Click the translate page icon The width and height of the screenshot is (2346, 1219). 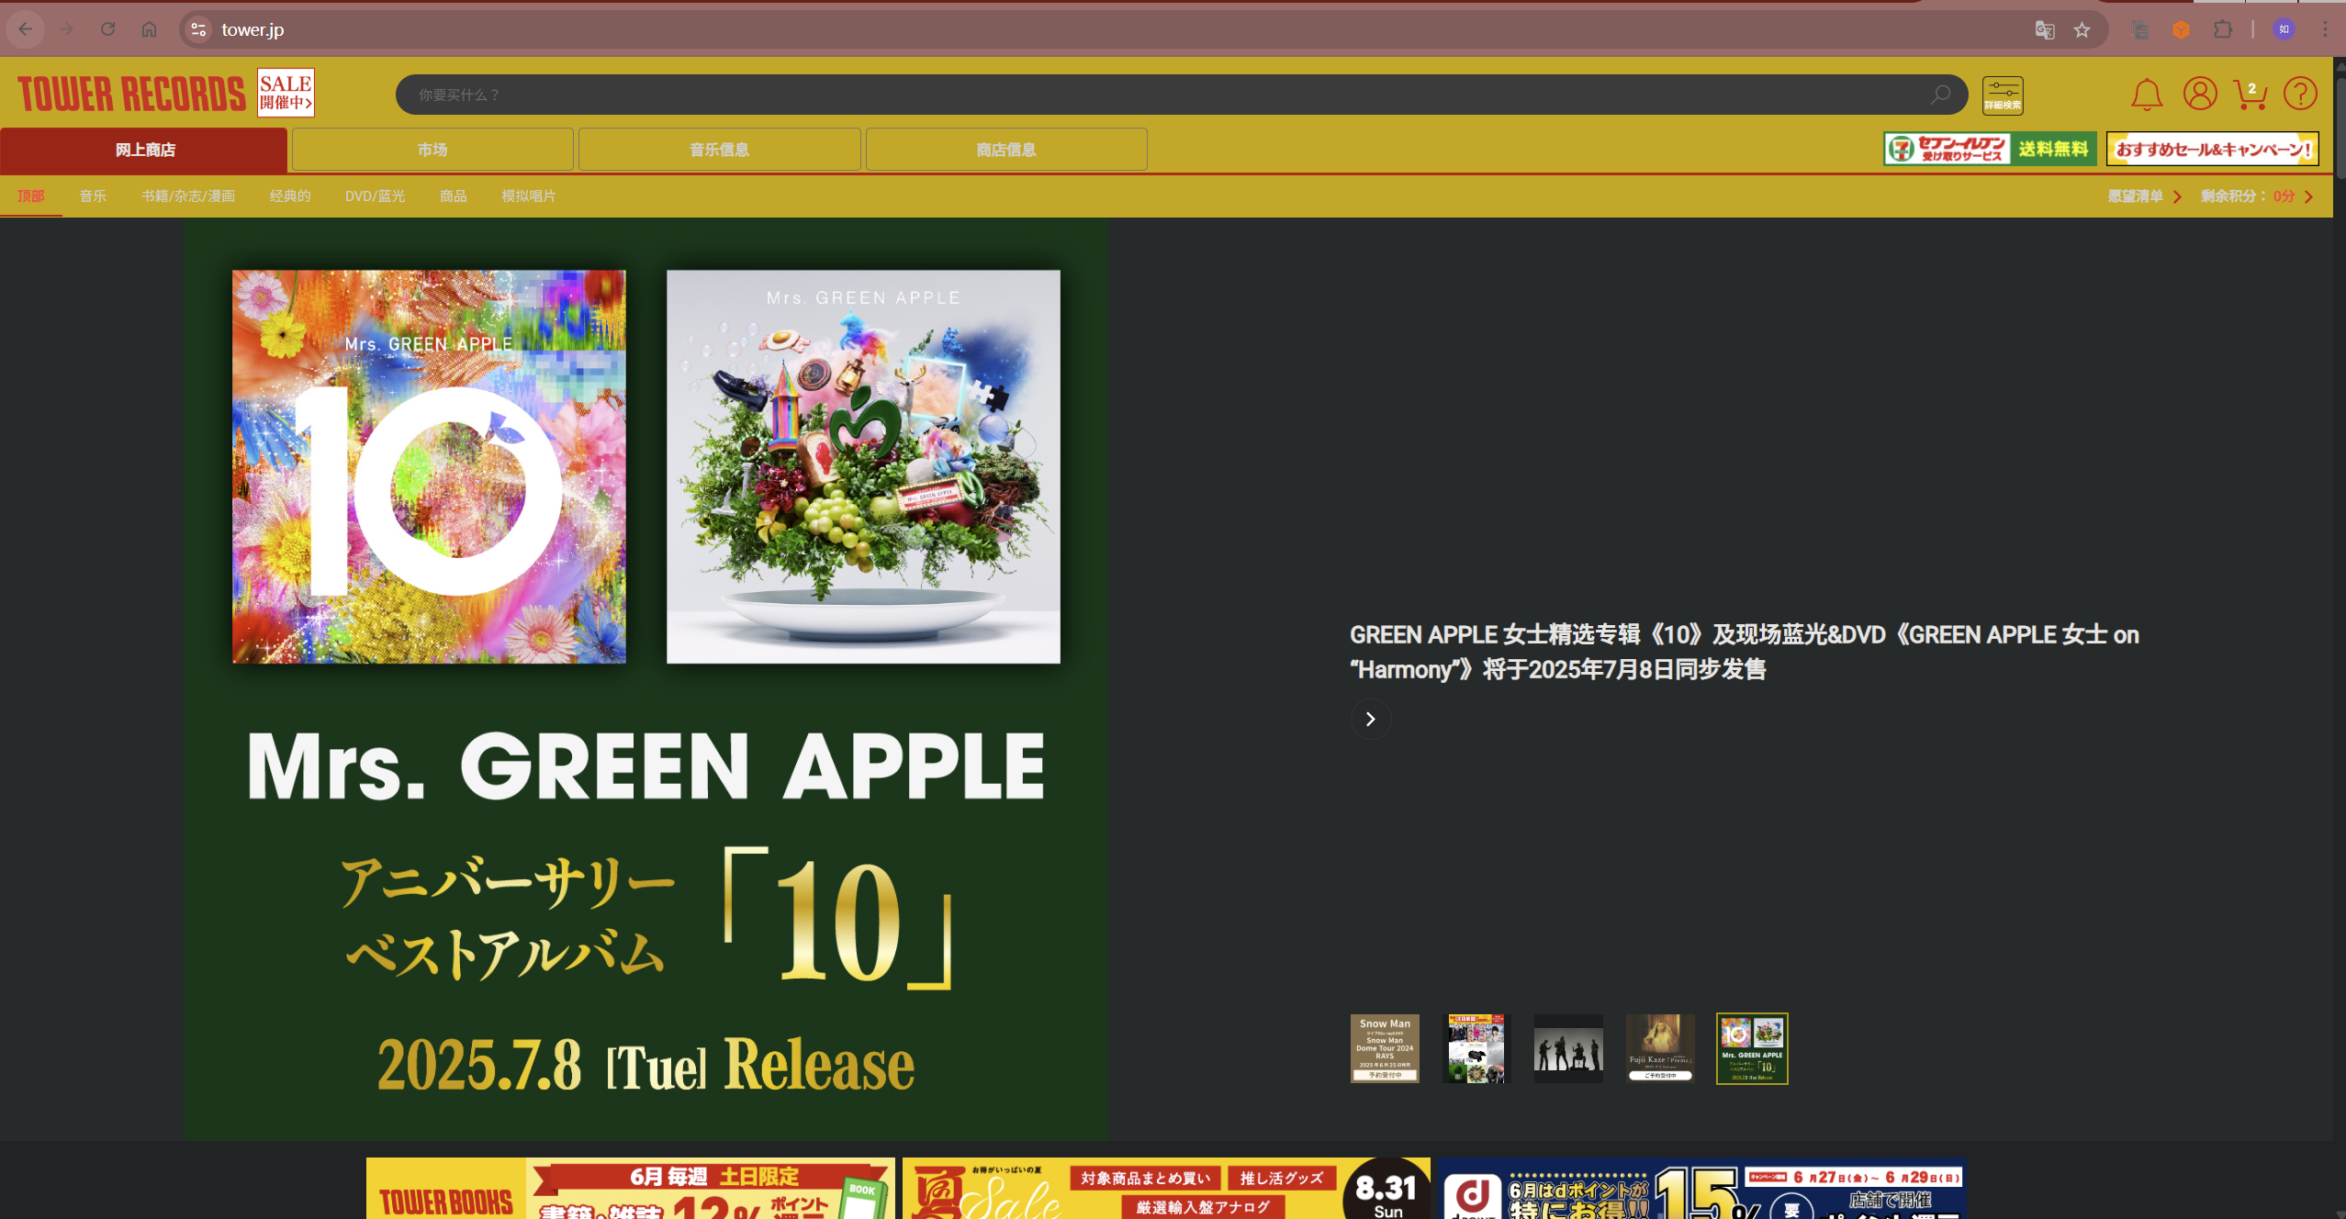[x=2044, y=30]
